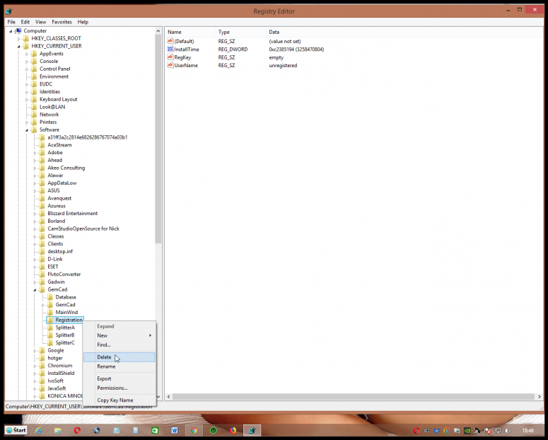Viewport: 548px width, 440px height.
Task: Choose Export in the context menu
Action: pos(119,378)
